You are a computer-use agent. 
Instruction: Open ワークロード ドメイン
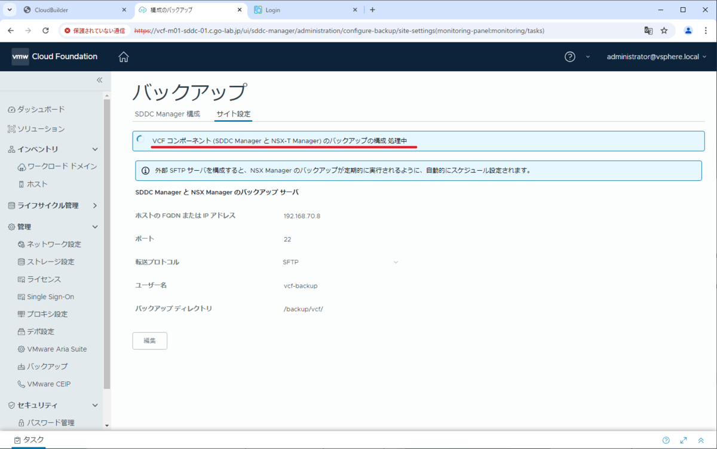click(57, 167)
